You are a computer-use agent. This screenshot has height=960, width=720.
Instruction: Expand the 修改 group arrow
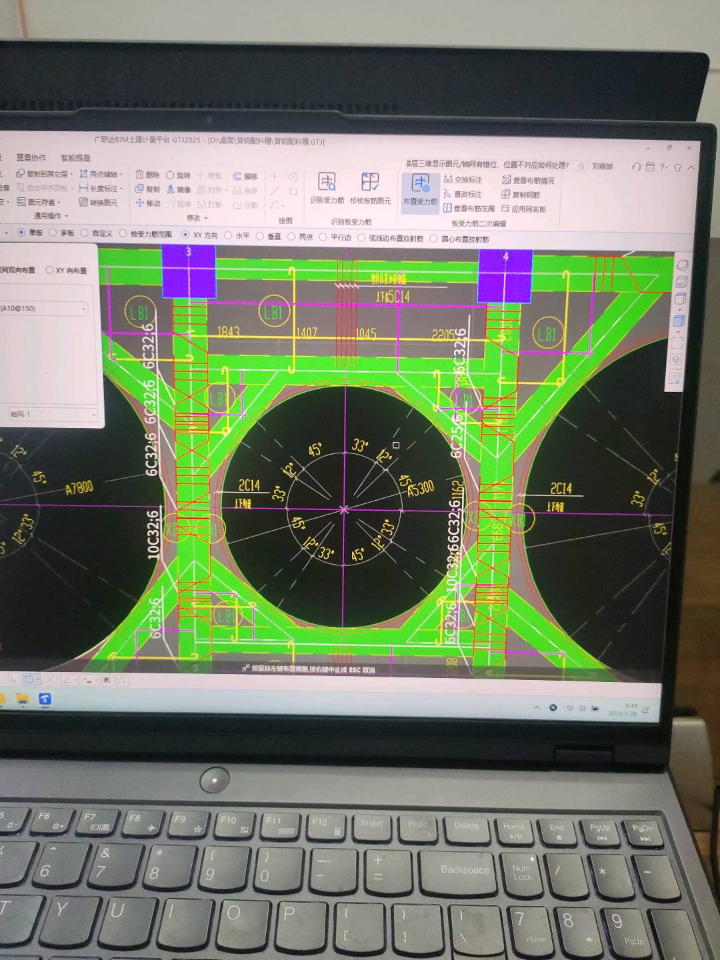click(x=206, y=218)
